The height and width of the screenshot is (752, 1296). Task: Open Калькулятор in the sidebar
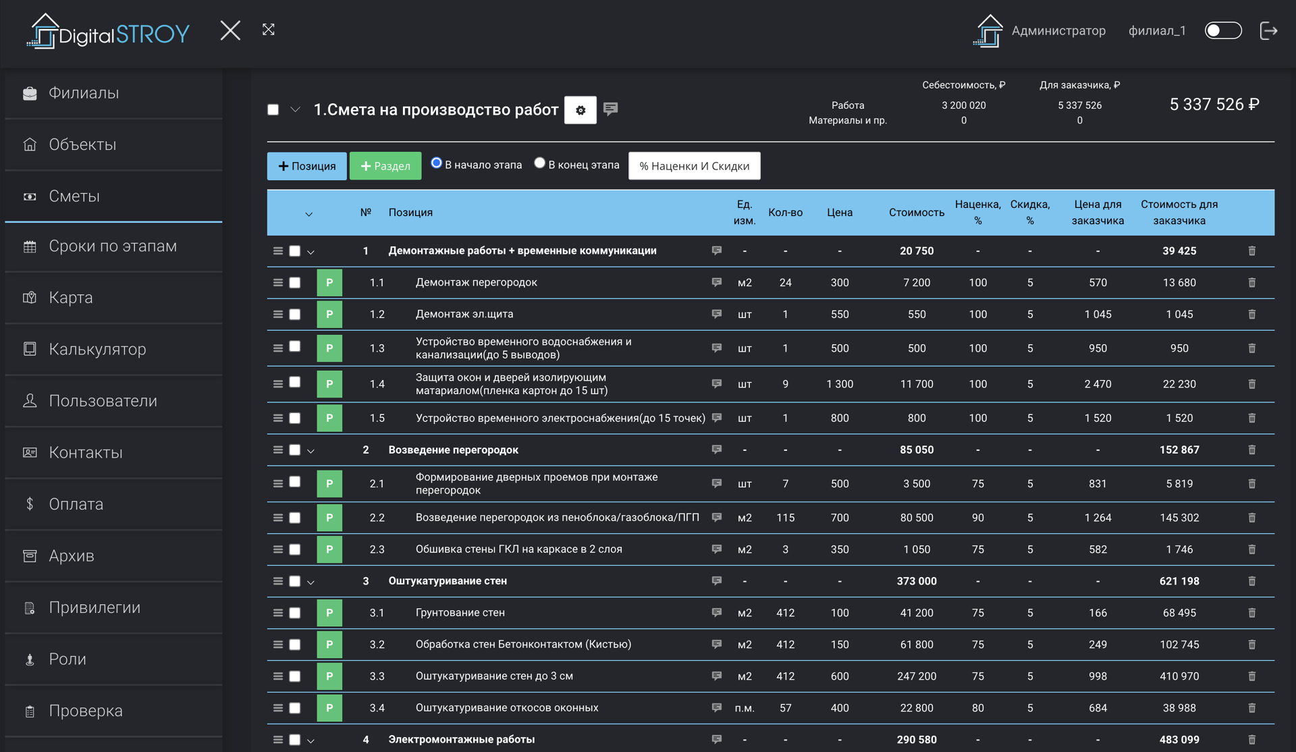coord(113,349)
